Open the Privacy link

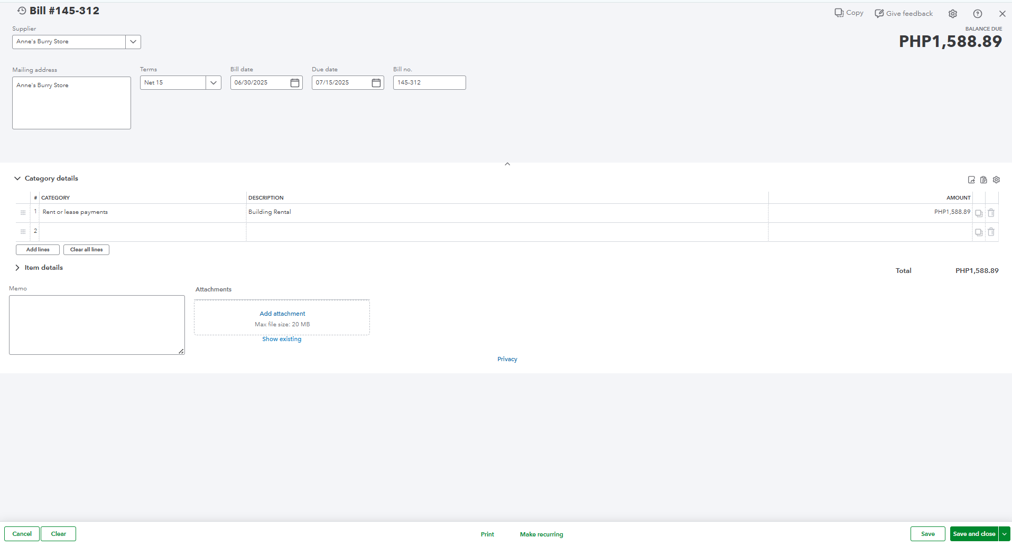507,359
